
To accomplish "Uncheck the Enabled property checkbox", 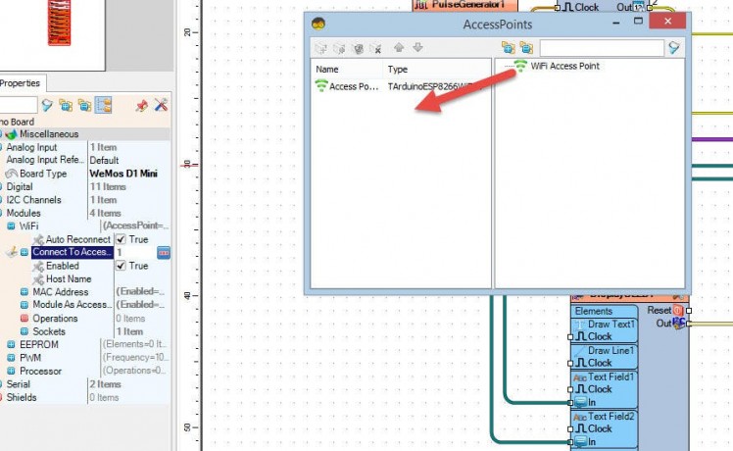I will 121,266.
